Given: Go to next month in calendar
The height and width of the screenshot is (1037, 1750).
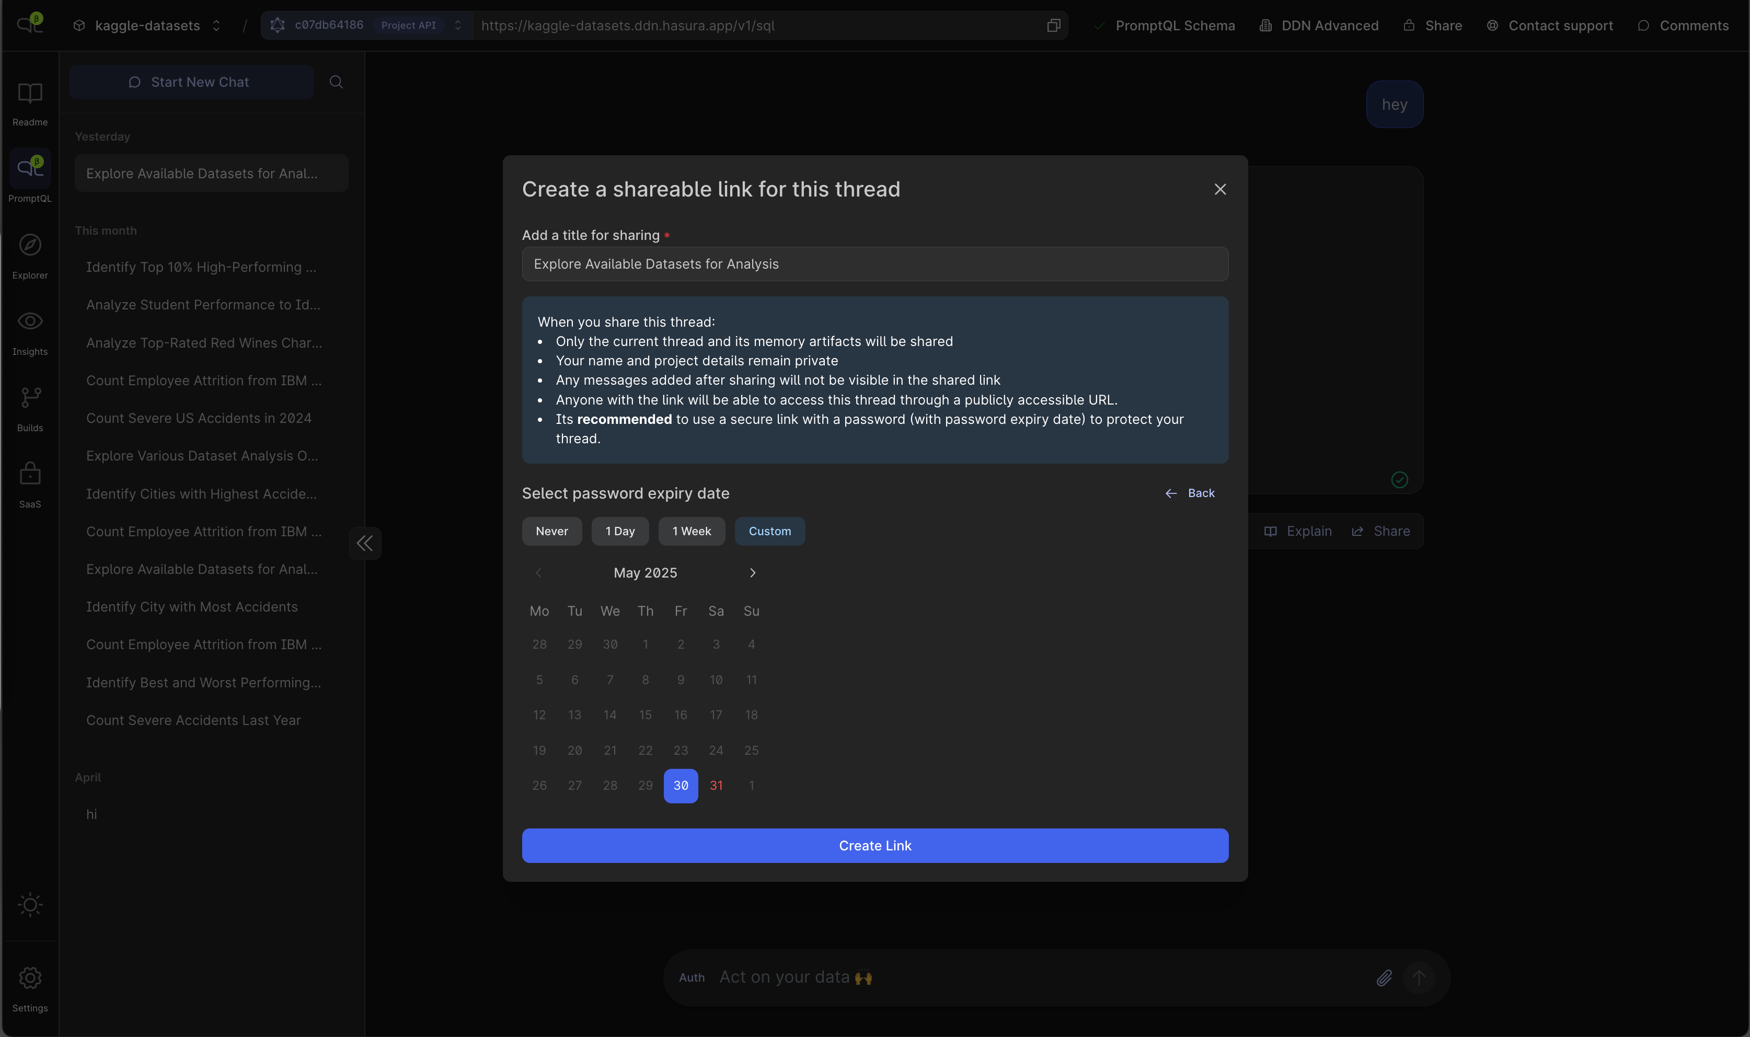Looking at the screenshot, I should (752, 573).
